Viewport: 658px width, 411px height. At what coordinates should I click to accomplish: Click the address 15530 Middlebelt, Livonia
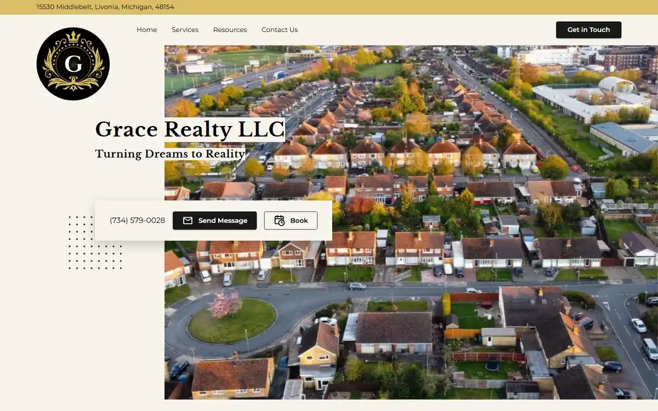click(x=105, y=7)
